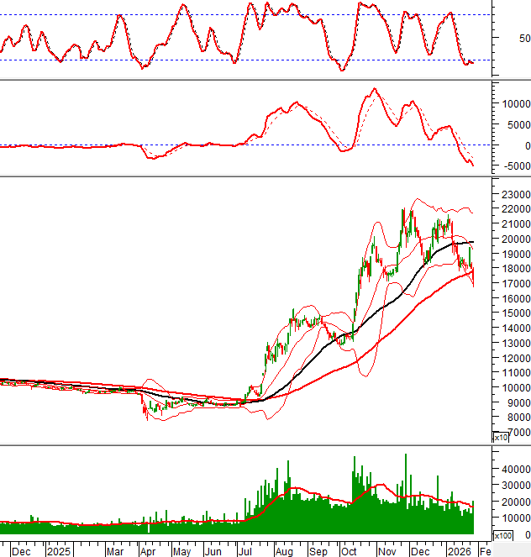
Task: Click the Oct label on the date axis
Action: pos(350,551)
